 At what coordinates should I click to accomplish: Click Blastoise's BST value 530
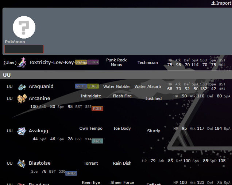62,172
